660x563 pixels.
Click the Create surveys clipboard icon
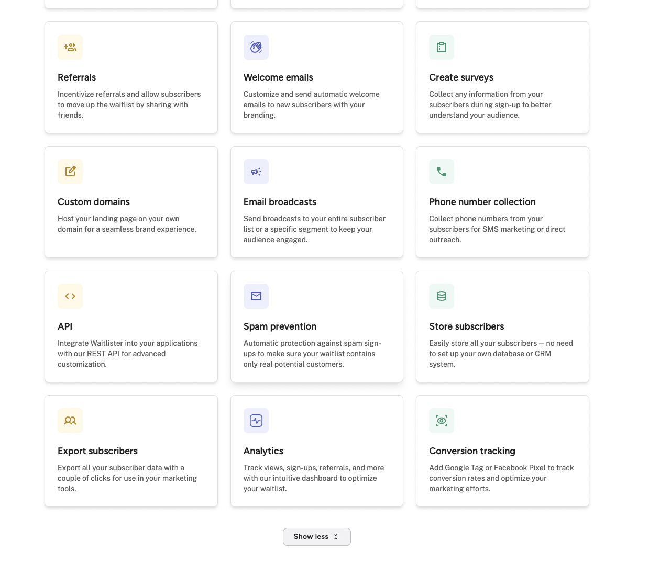point(441,47)
